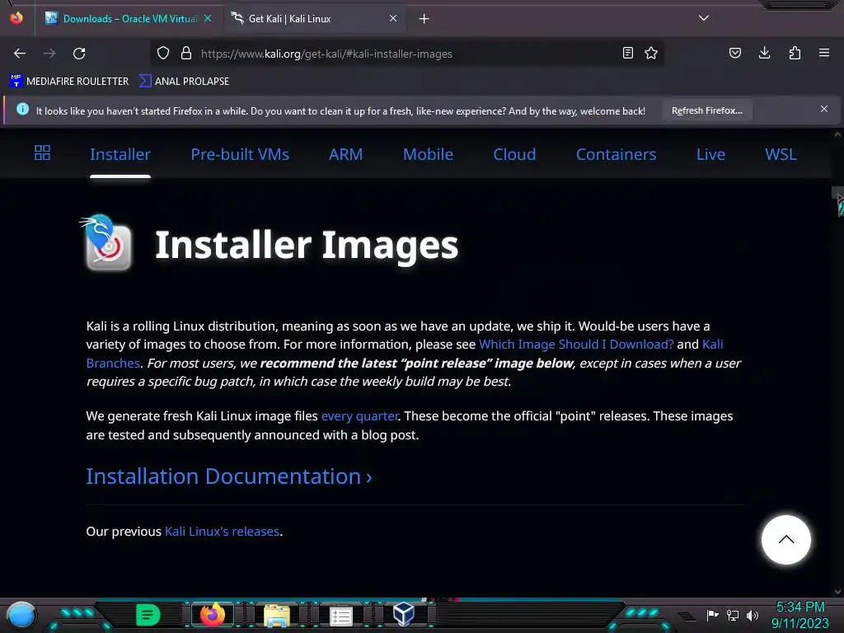Open the extensions puzzle icon

coord(795,53)
